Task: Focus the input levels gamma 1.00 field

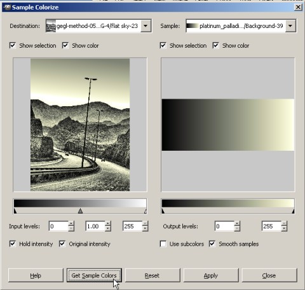Action: coord(95,226)
